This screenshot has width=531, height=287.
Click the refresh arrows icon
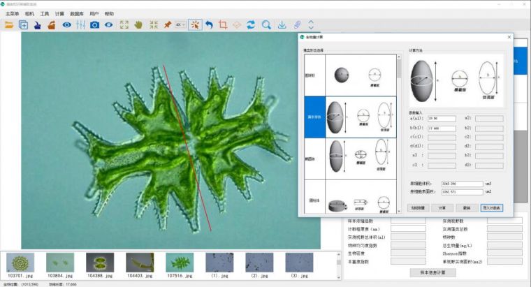tap(251, 24)
